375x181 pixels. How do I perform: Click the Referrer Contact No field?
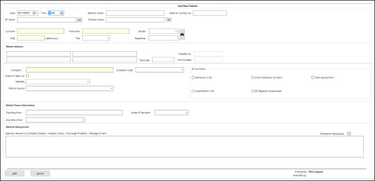coord(210,13)
